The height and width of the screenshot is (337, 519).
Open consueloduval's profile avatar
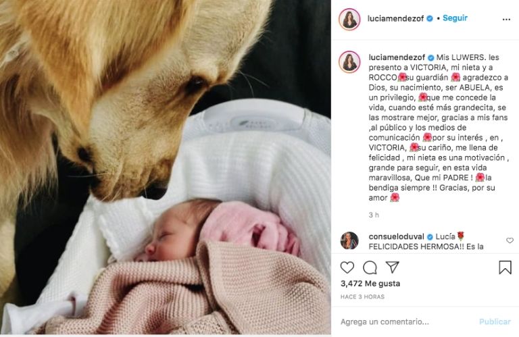click(349, 240)
